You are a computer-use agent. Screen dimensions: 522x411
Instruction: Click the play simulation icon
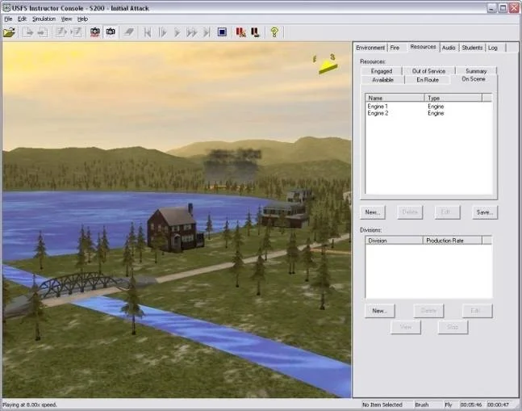(177, 32)
